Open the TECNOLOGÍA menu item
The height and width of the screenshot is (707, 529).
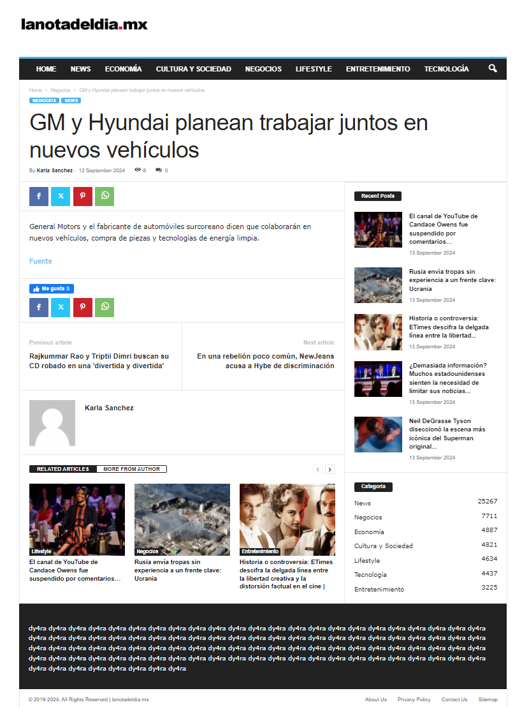pyautogui.click(x=447, y=69)
